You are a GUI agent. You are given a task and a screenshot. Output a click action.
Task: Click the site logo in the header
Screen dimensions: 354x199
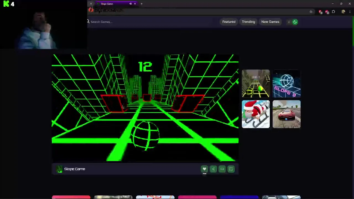tap(105, 10)
